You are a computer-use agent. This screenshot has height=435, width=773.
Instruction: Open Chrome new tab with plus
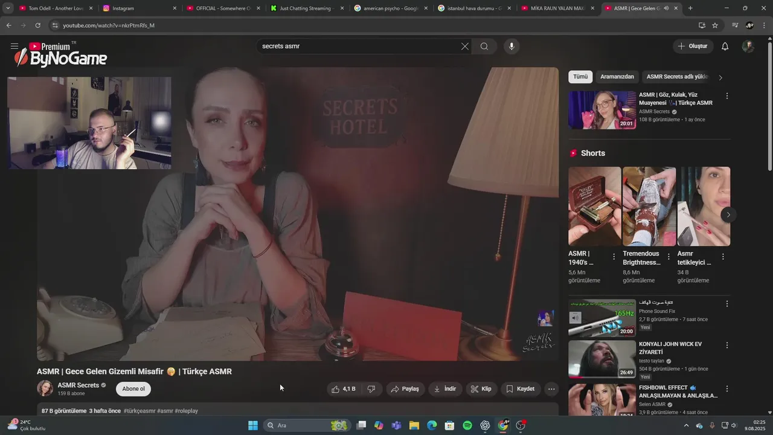tap(690, 8)
